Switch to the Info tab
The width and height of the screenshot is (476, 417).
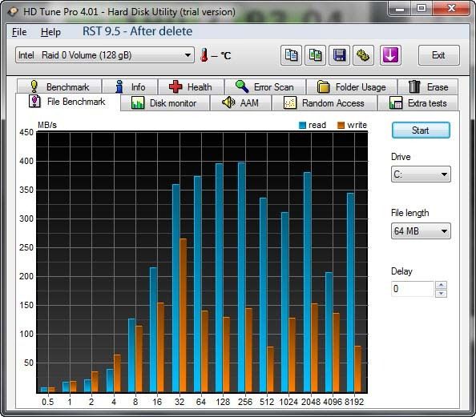131,86
